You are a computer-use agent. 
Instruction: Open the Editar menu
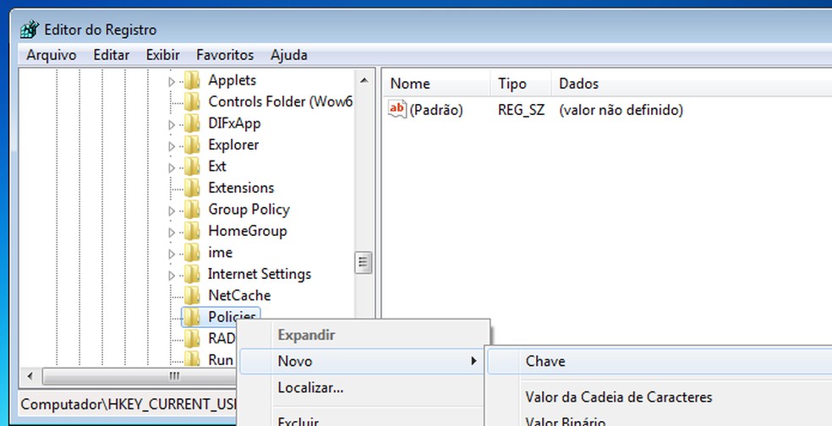pyautogui.click(x=112, y=55)
